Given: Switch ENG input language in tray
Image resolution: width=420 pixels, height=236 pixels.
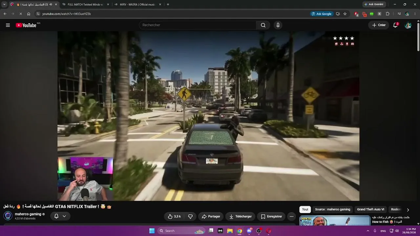Looking at the screenshot, I should (383, 231).
